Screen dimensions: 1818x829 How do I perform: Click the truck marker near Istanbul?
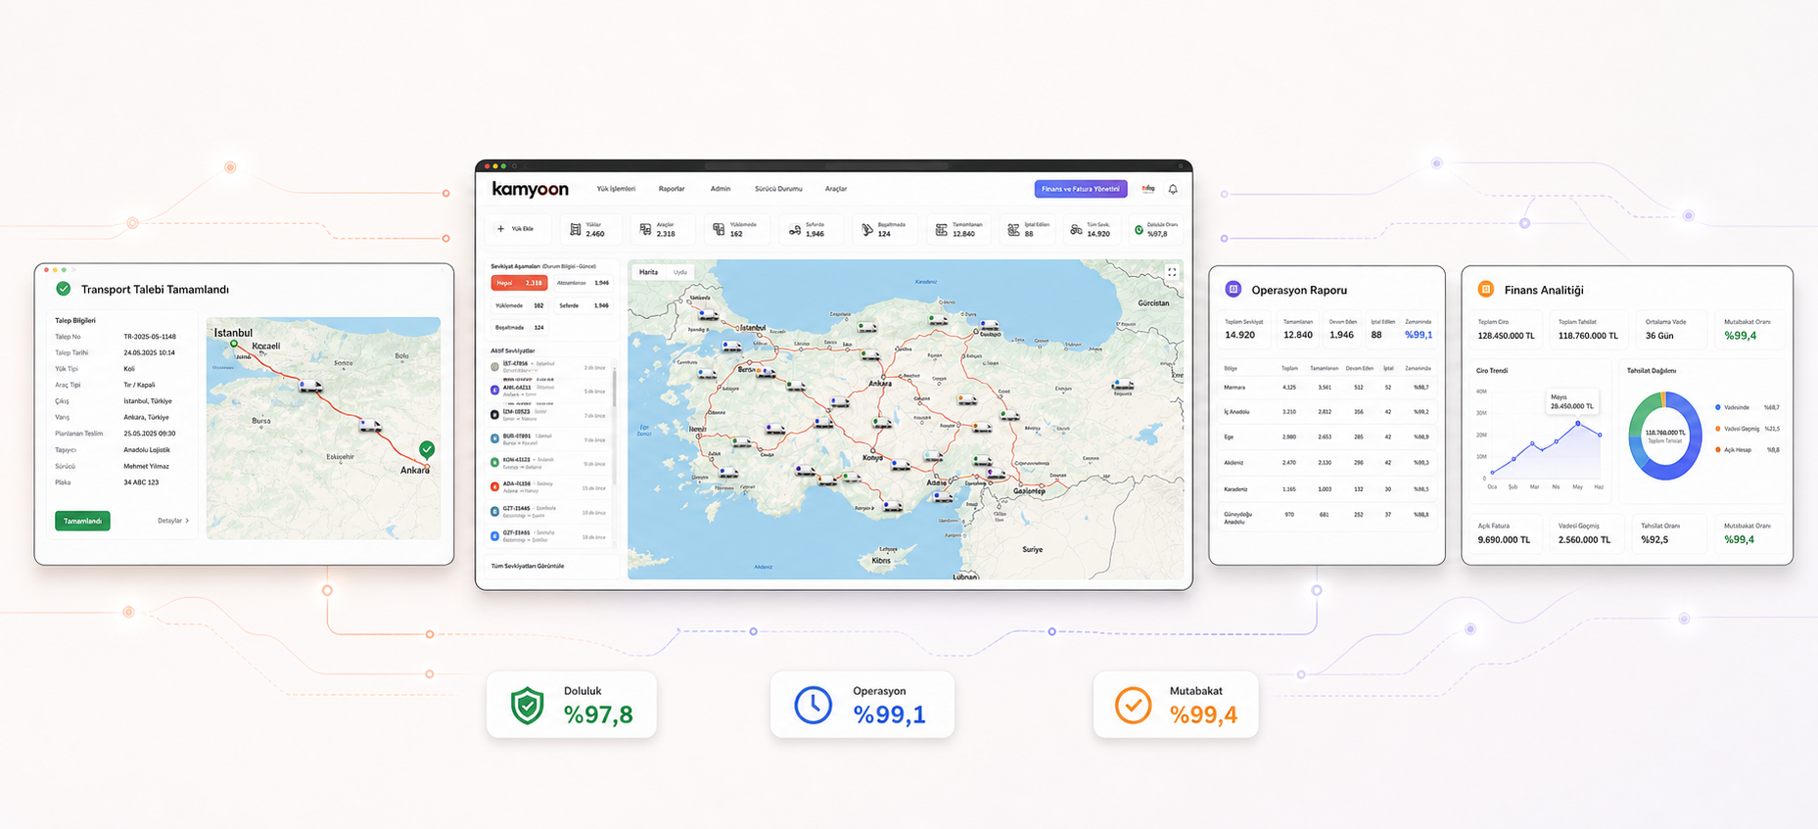(731, 346)
